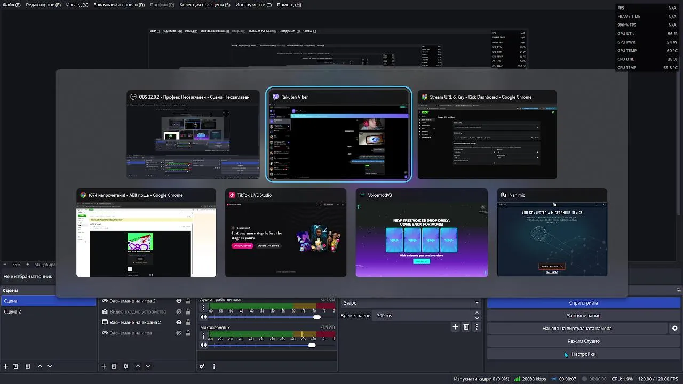683x384 pixels.
Task: Show source Видео входно устройство
Action: tap(179, 311)
